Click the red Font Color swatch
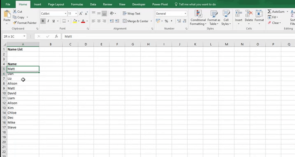This screenshot has height=157, width=295. coord(83,21)
